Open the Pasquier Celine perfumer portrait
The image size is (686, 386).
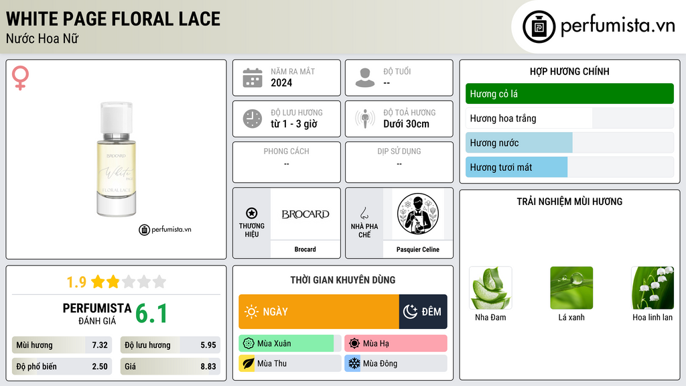click(418, 214)
